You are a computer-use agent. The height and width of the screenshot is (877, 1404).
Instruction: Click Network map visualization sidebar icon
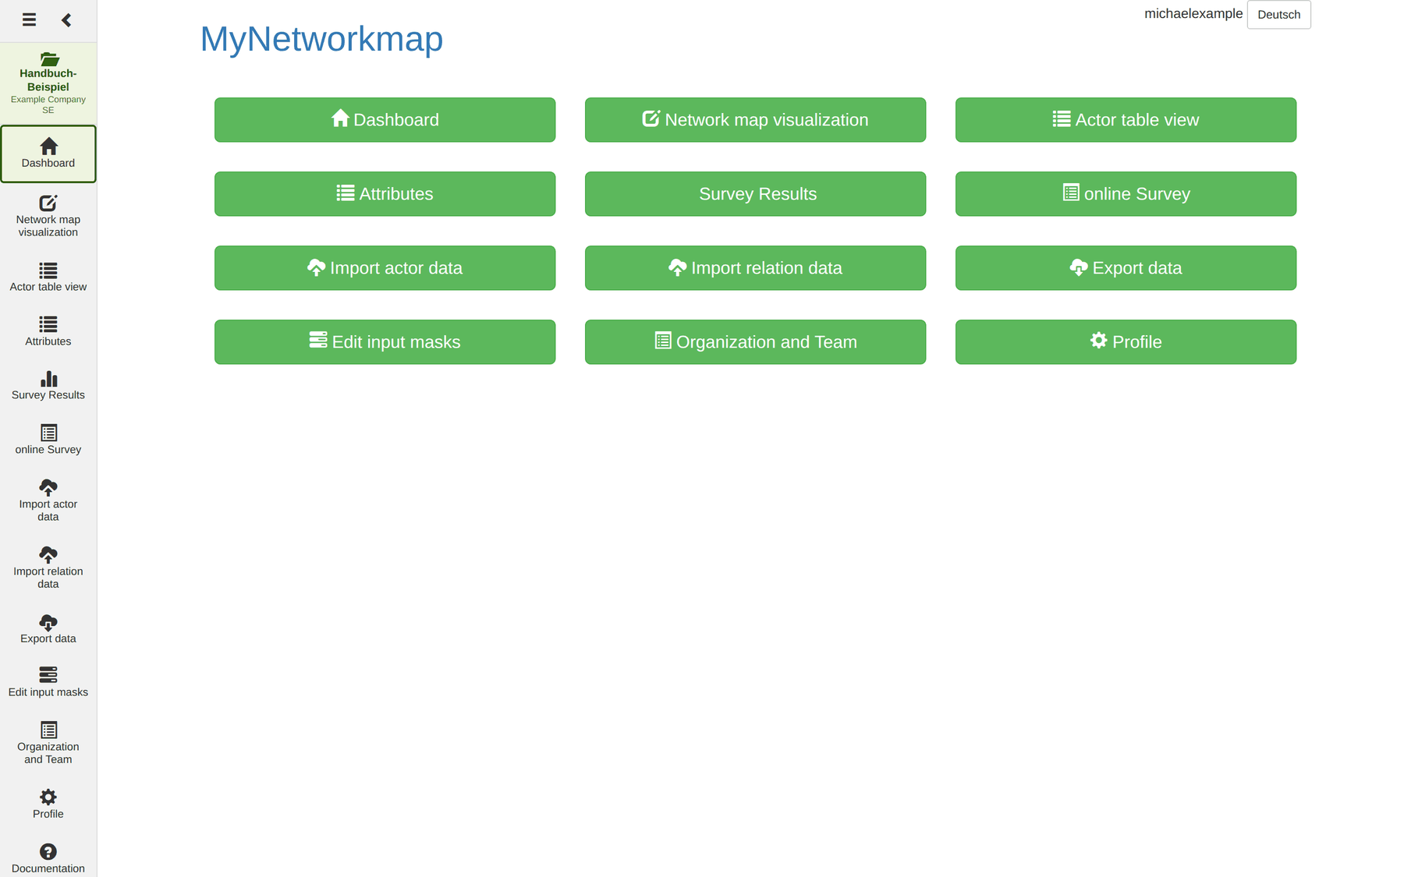click(x=48, y=203)
